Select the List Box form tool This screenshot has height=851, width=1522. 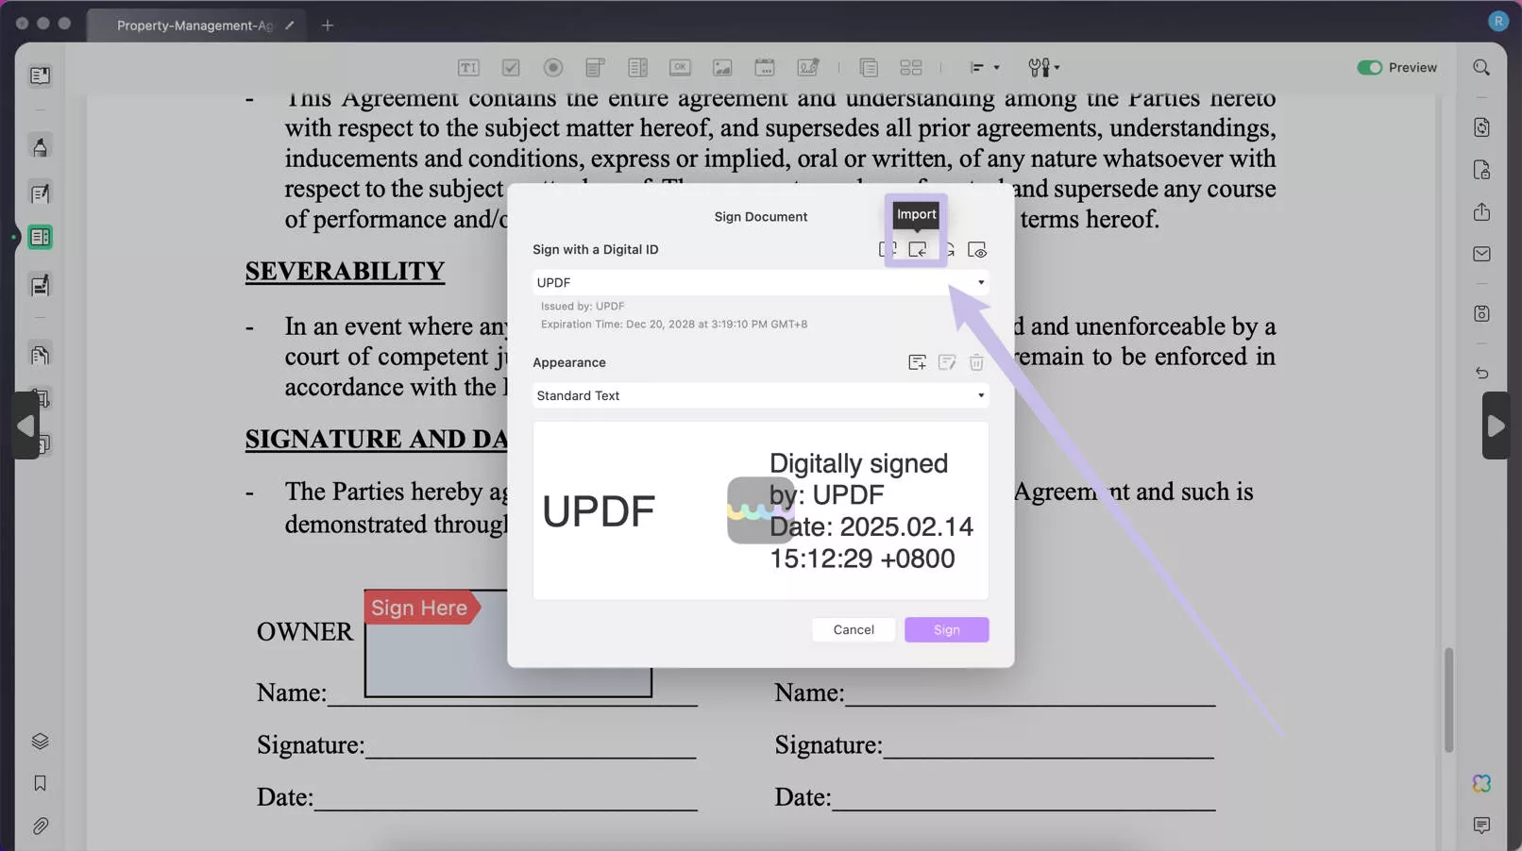coord(637,67)
